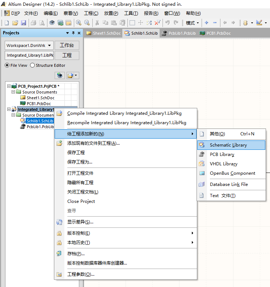The height and width of the screenshot is (287, 270).
Task: Click Recompile Integrated Library menu entry
Action: [x=126, y=123]
